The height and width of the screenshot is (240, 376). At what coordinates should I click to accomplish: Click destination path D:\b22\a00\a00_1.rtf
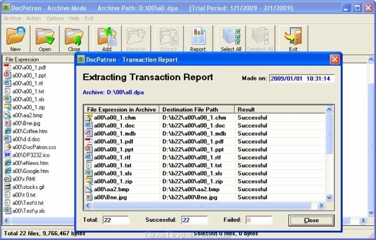pos(192,157)
